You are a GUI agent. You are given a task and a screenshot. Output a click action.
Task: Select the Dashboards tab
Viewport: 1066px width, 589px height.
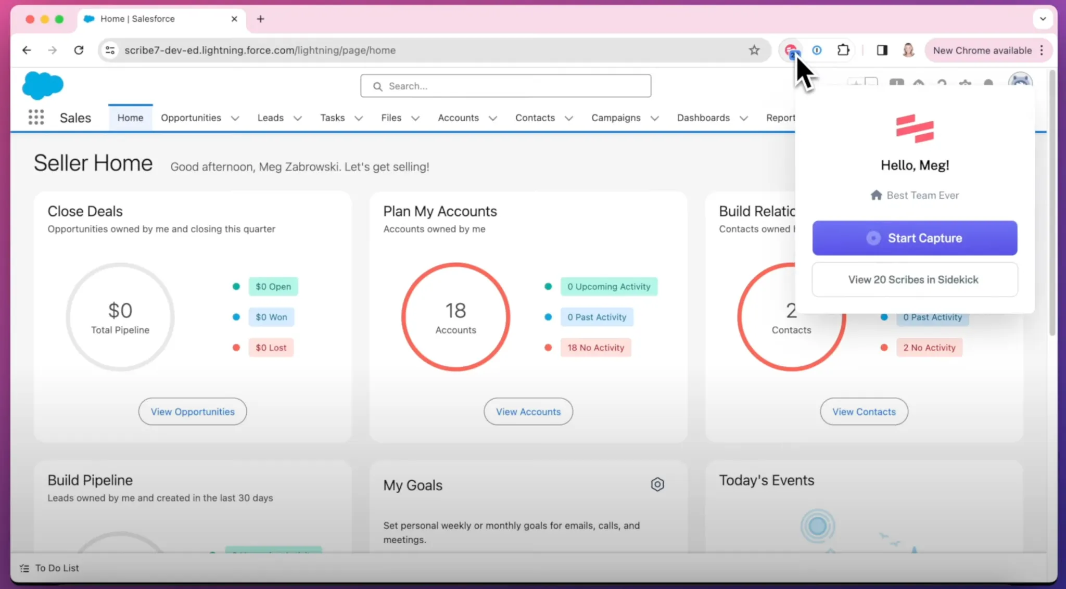point(703,118)
